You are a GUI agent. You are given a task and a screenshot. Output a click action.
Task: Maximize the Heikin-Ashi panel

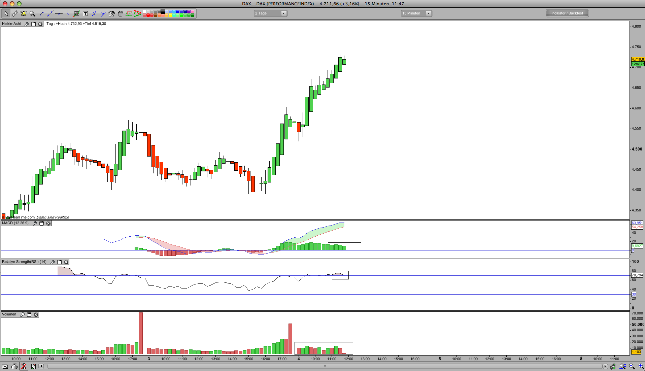coord(34,24)
